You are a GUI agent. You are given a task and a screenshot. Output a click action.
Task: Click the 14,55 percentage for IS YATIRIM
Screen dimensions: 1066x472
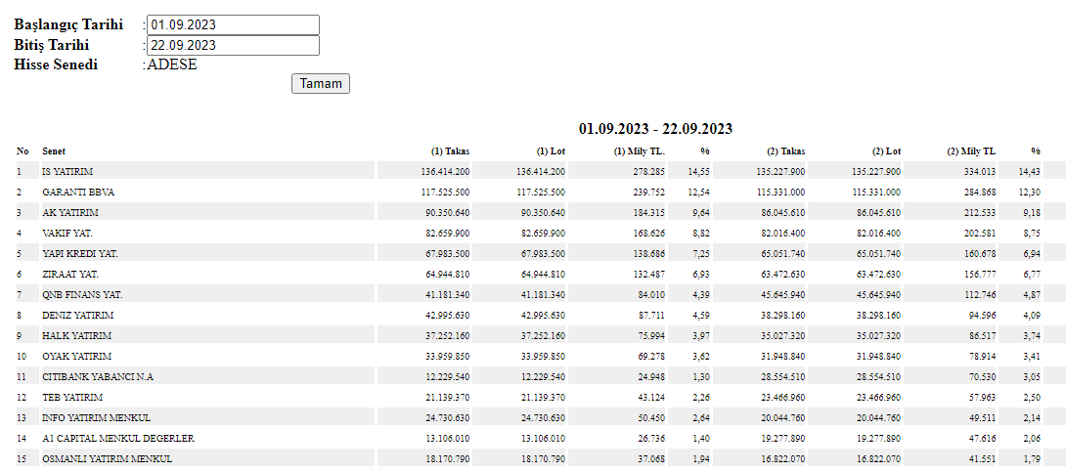(698, 172)
